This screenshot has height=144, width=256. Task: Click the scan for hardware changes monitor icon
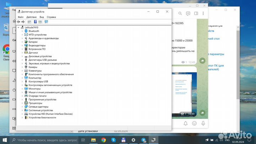point(46,22)
